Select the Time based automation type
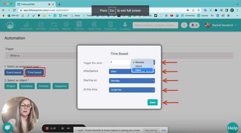The height and width of the screenshot is (133, 241). point(34,72)
